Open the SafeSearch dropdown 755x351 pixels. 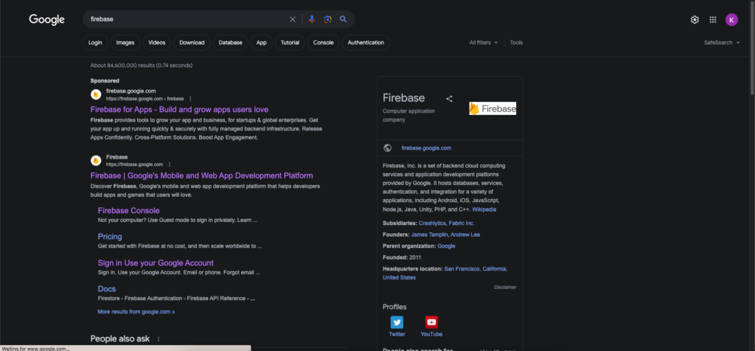click(x=722, y=42)
